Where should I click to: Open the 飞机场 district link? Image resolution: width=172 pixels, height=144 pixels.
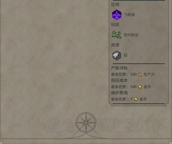[x=129, y=15]
